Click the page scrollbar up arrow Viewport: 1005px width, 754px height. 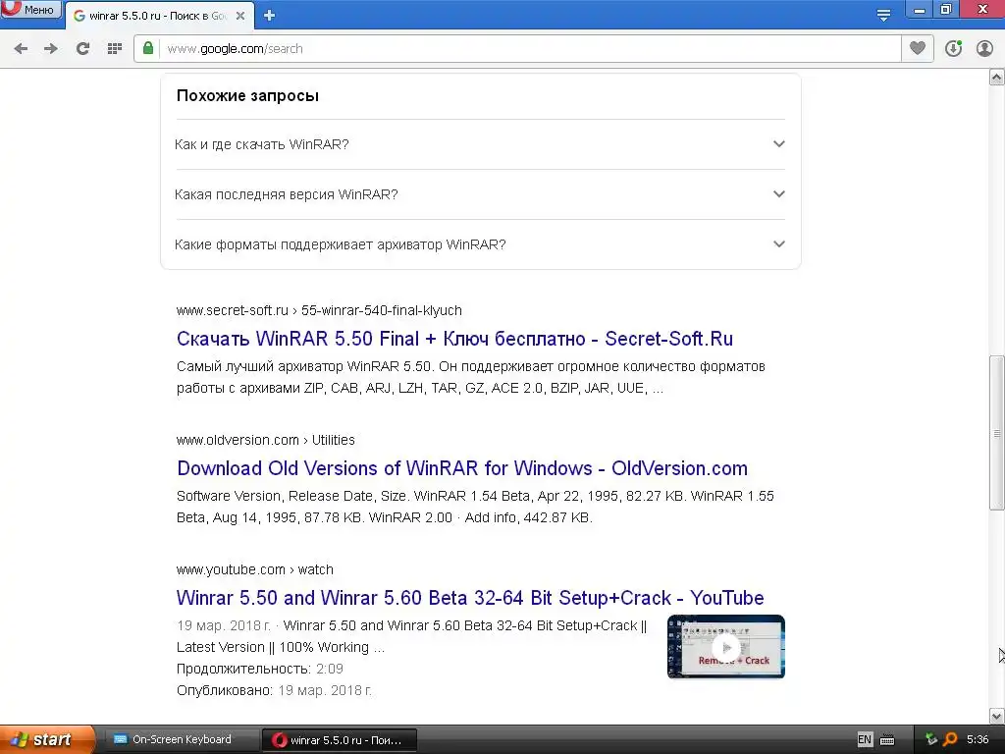click(997, 78)
